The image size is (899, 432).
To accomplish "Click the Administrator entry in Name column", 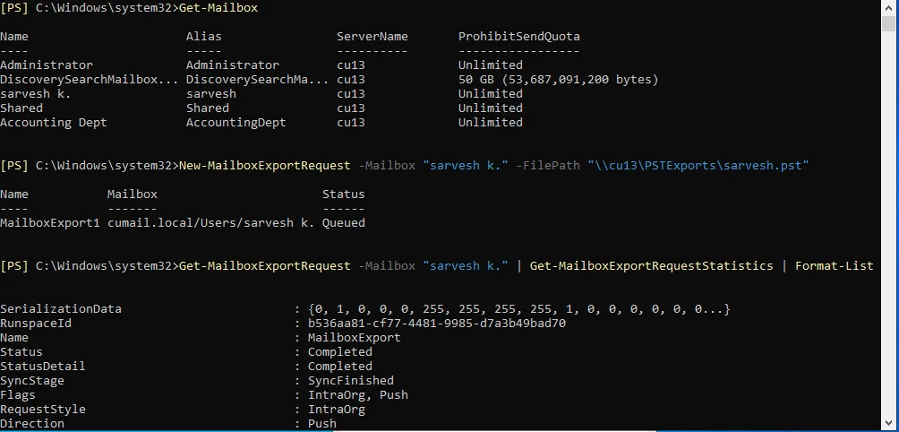I will [x=46, y=65].
